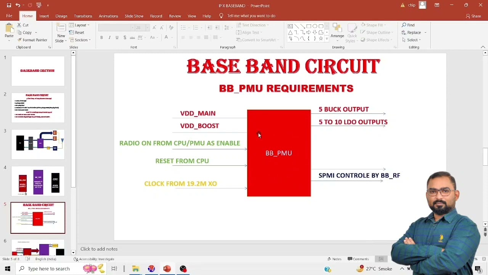Select slide 3 thumbnail

[x=38, y=144]
